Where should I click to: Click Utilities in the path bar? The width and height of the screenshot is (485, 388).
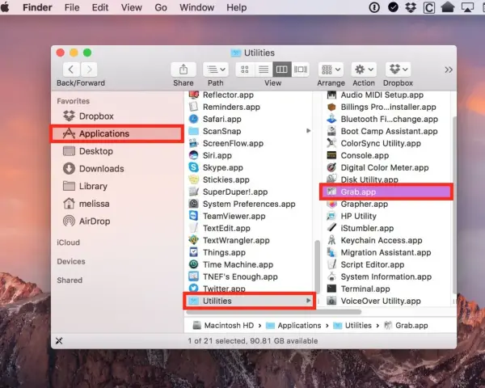click(x=352, y=326)
